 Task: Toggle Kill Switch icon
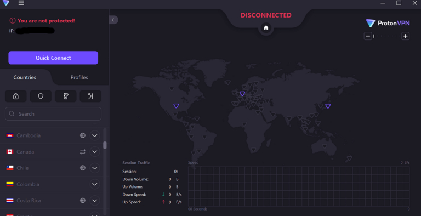pyautogui.click(x=66, y=96)
